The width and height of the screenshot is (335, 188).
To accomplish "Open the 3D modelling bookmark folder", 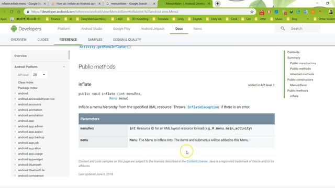I will click(138, 19).
